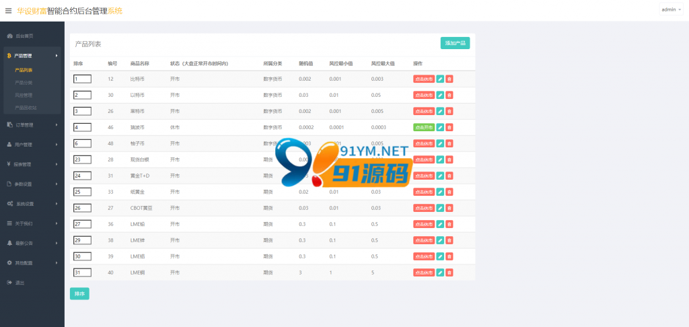689x327 pixels.
Task: Toggle the sidebar with the hamburger icon
Action: tap(8, 11)
